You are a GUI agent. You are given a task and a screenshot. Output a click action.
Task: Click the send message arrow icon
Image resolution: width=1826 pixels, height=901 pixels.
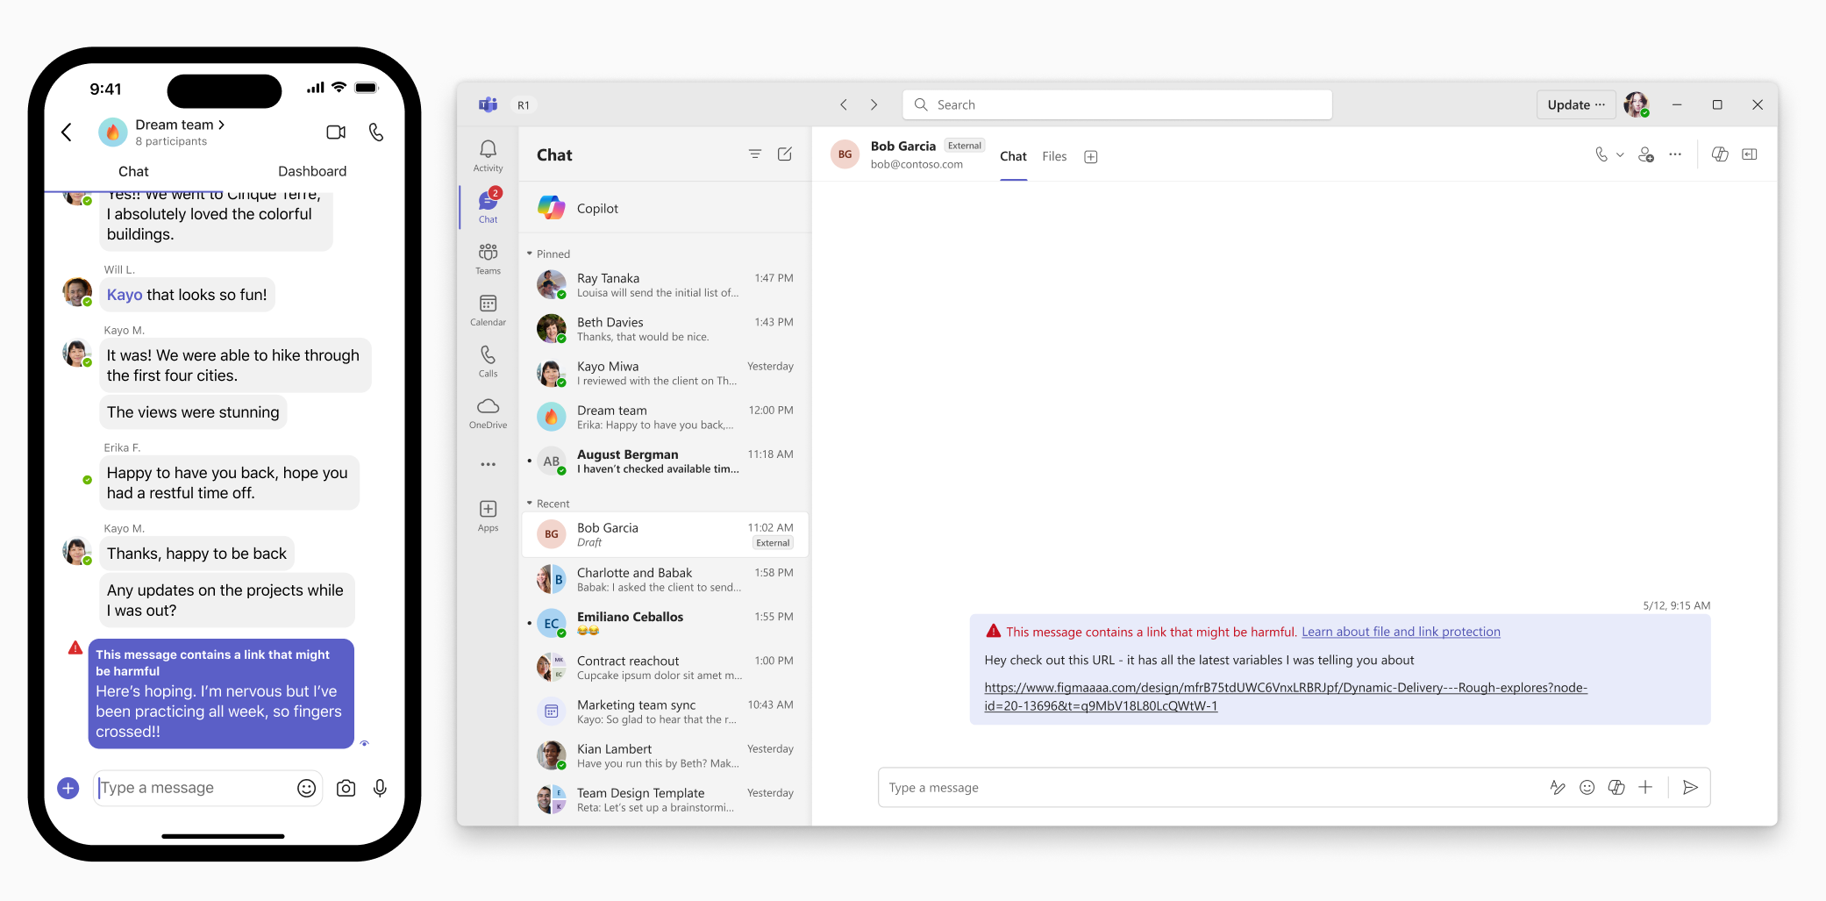click(x=1690, y=788)
